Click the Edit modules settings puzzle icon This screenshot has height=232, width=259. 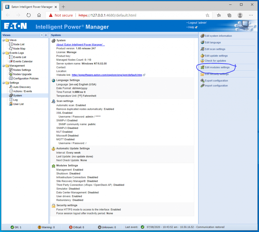pyautogui.click(x=202, y=67)
